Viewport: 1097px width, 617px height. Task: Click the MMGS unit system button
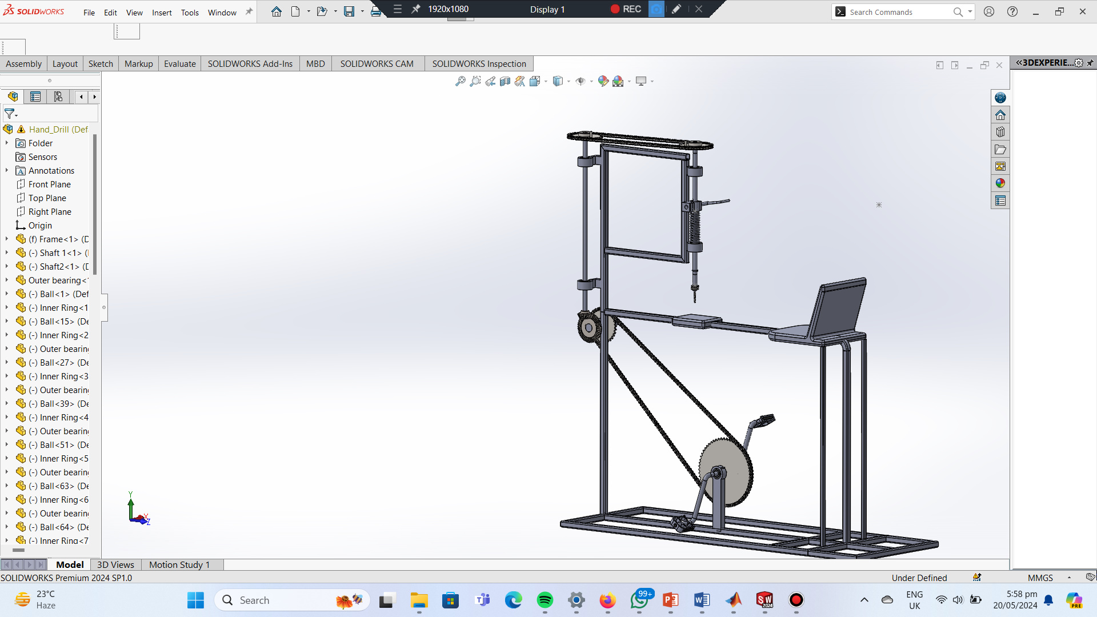[1040, 578]
